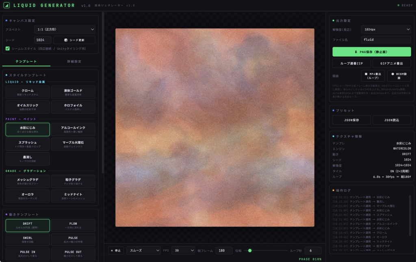Click the Liquid Generator logo icon
Viewport: 416px width, 262px height.
[6, 5]
